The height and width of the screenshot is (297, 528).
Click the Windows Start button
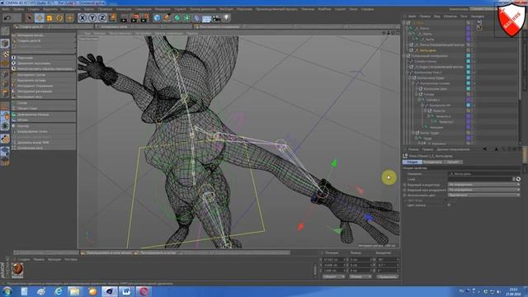[7, 291]
